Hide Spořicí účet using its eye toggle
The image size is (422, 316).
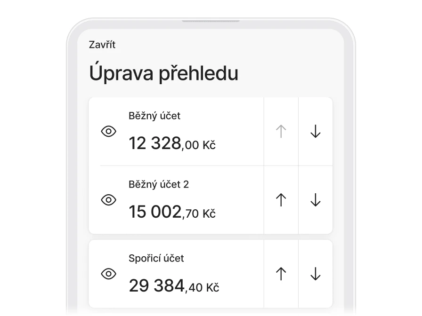click(x=109, y=273)
